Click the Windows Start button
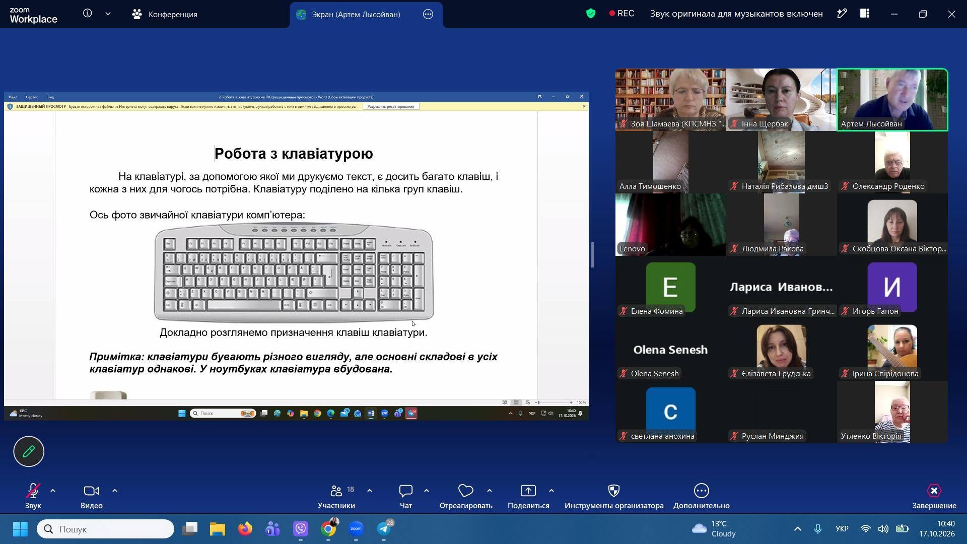 point(20,529)
